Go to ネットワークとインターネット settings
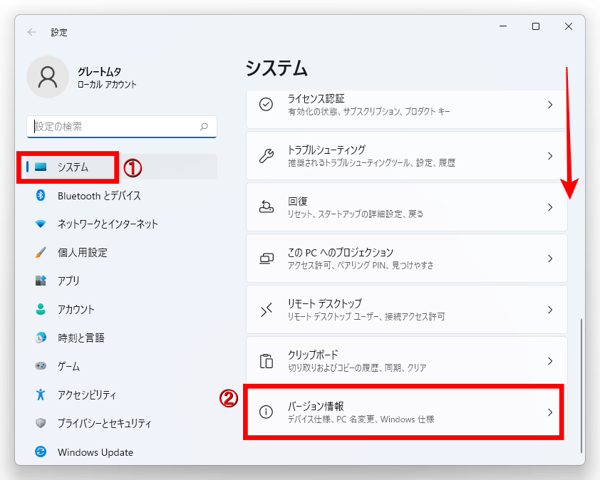Image resolution: width=600 pixels, height=480 pixels. 122,224
